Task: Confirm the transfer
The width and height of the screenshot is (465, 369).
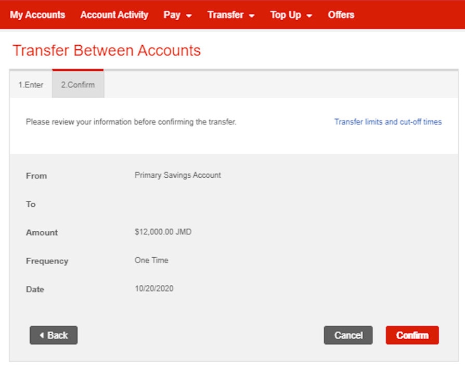Action: pyautogui.click(x=412, y=335)
